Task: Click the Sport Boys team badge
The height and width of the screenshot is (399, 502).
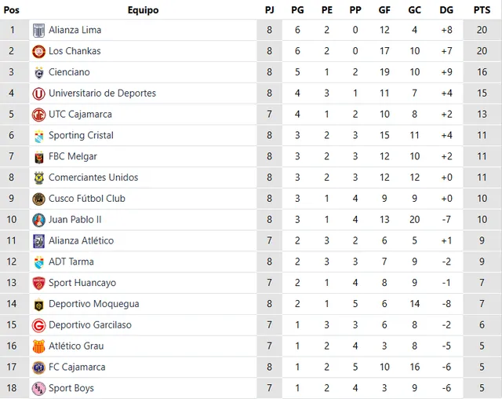Action: 38,388
